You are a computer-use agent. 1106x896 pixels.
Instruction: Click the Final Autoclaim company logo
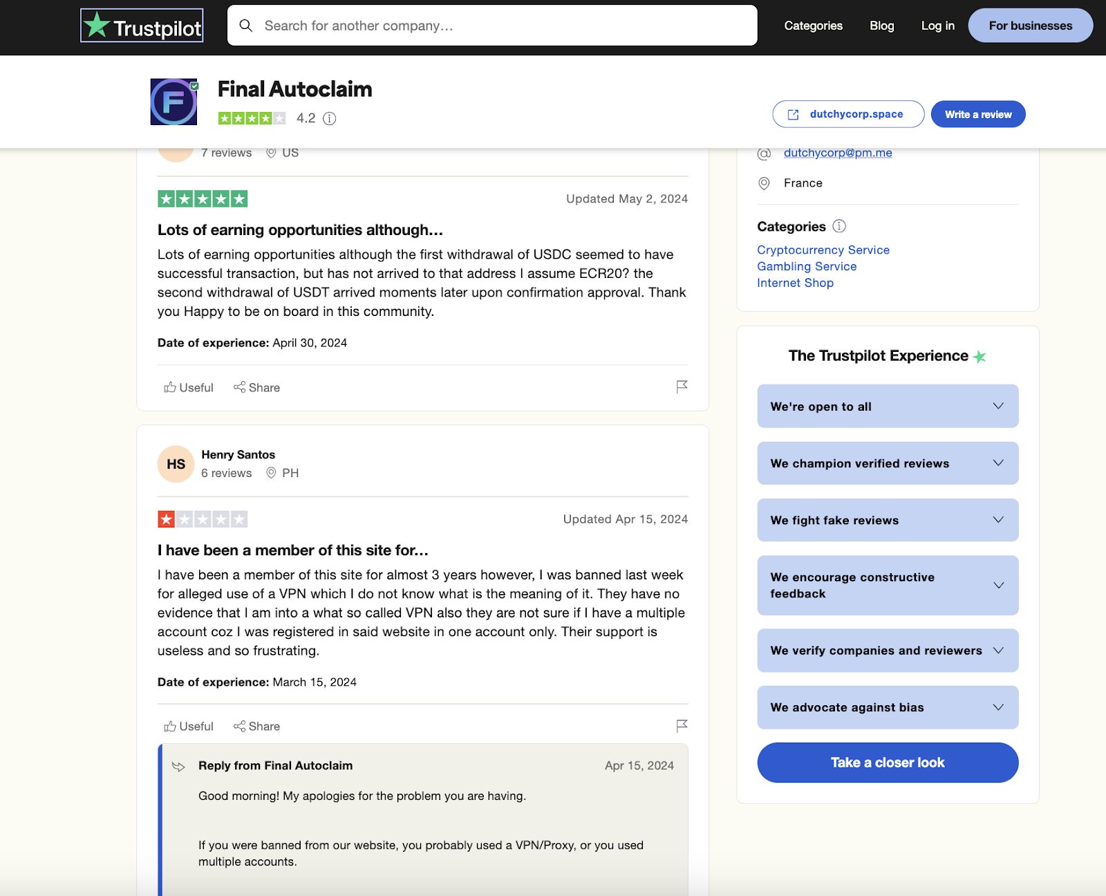point(174,102)
